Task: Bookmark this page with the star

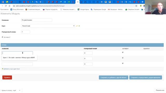Action: (x=136, y=6)
